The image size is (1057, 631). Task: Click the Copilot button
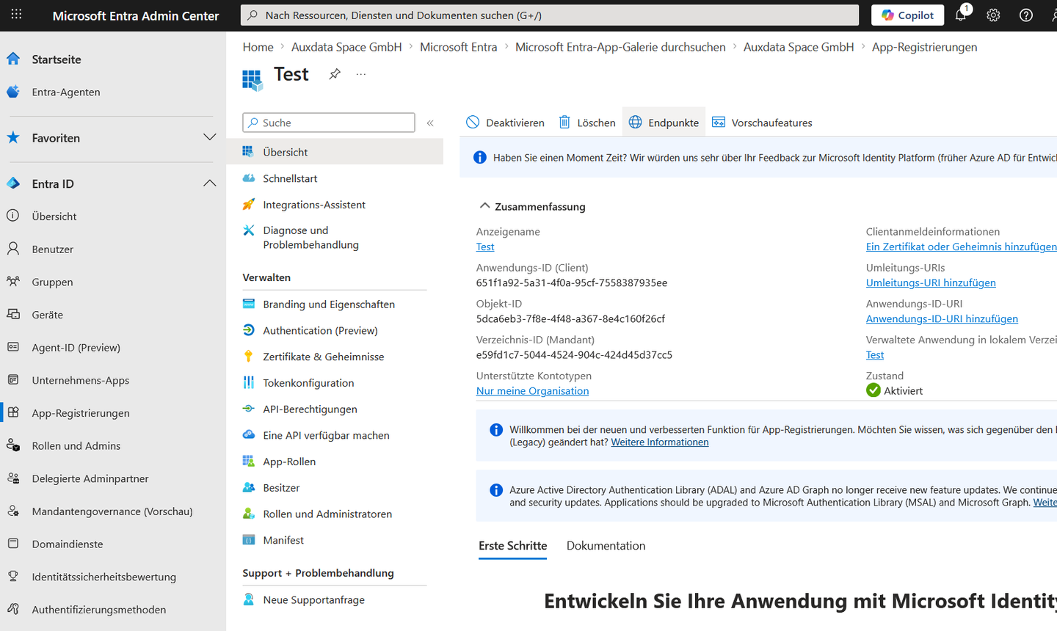coord(907,15)
